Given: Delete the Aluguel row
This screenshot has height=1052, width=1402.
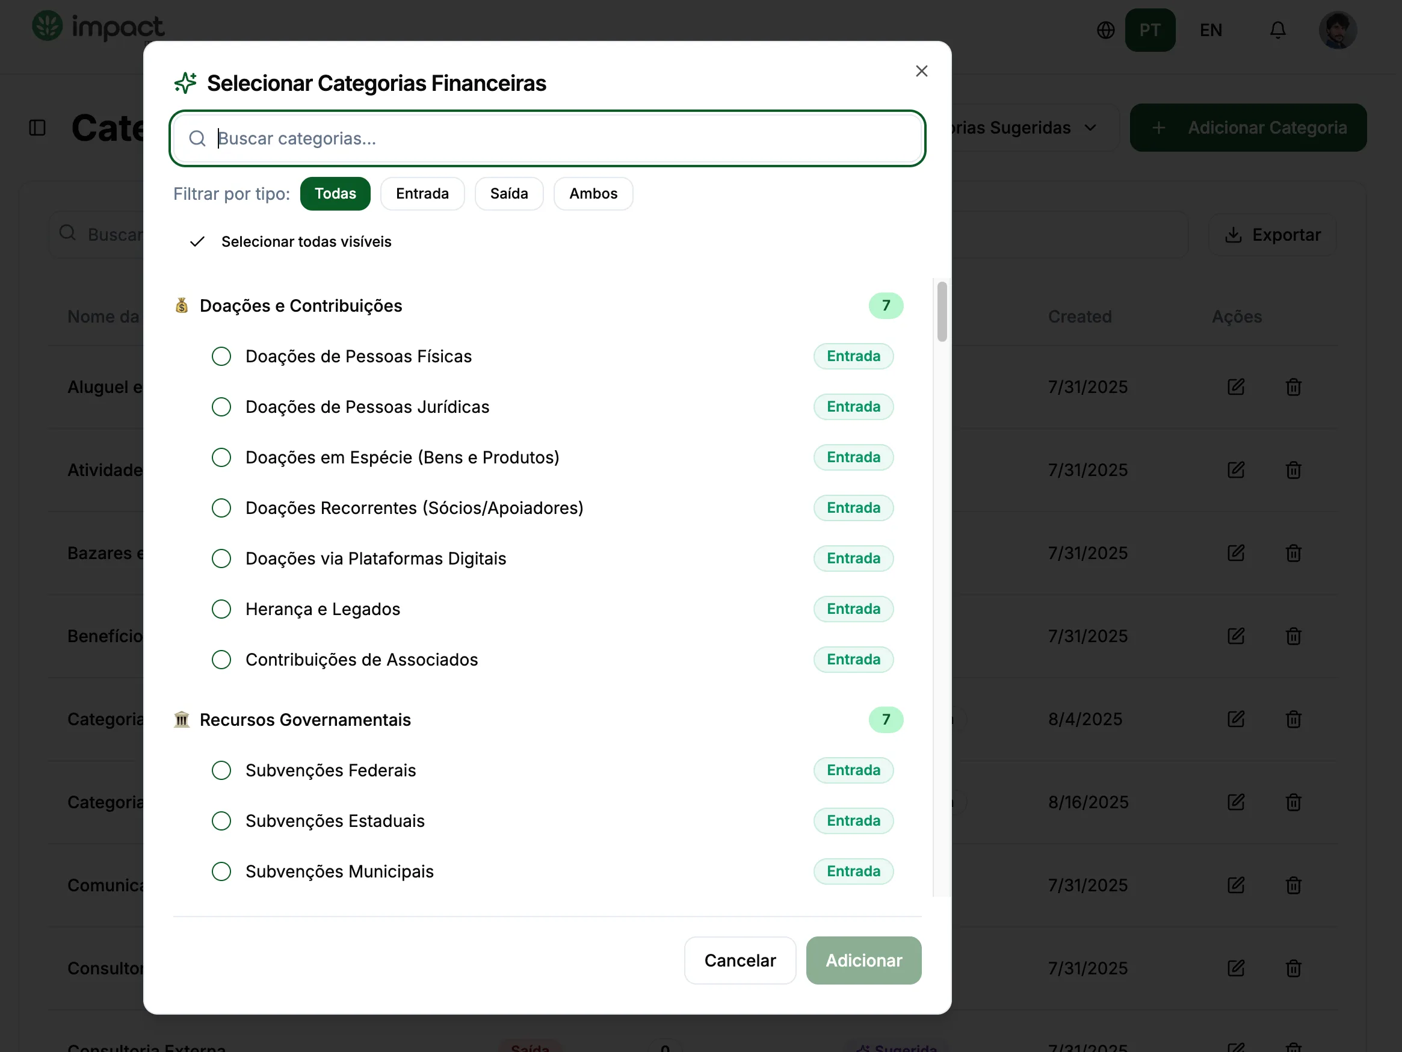Looking at the screenshot, I should pyautogui.click(x=1294, y=387).
